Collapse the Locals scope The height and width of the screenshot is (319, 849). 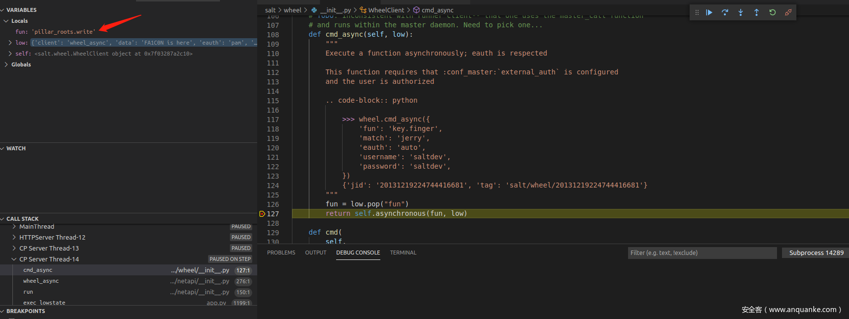(x=6, y=21)
